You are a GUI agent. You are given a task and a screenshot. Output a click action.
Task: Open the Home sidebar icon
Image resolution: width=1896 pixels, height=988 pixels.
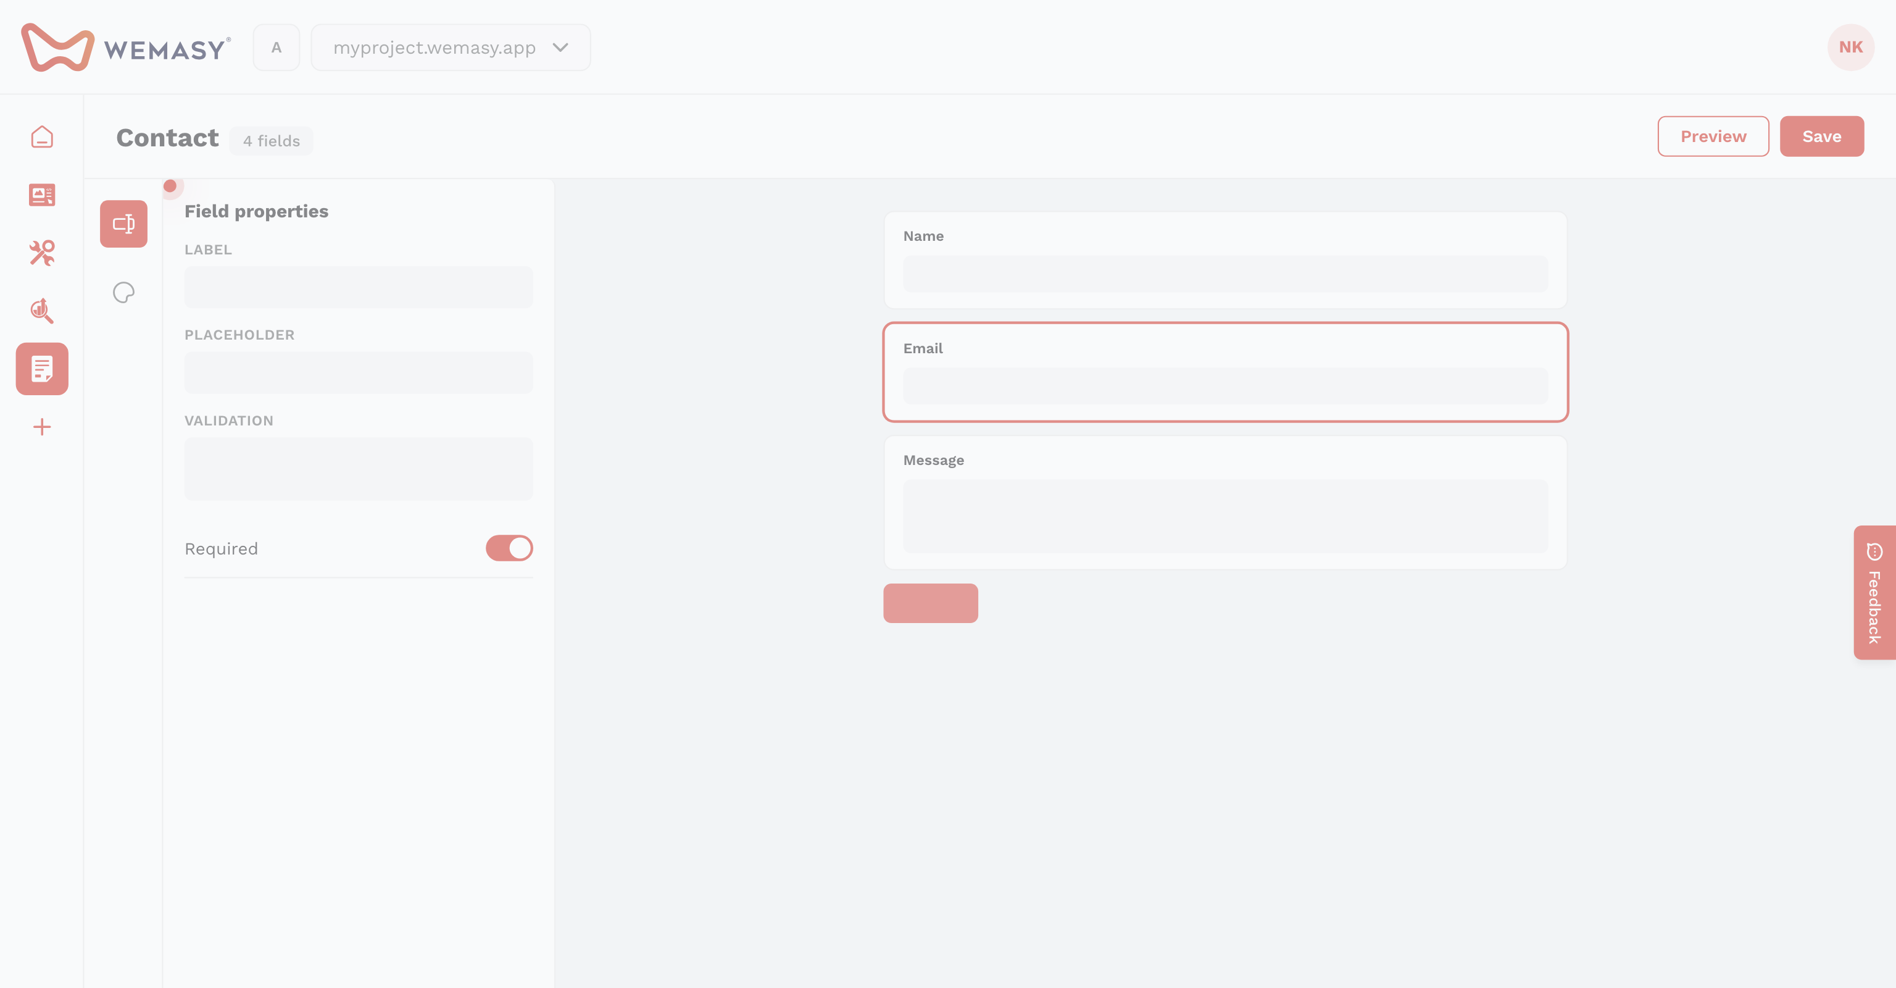(42, 137)
